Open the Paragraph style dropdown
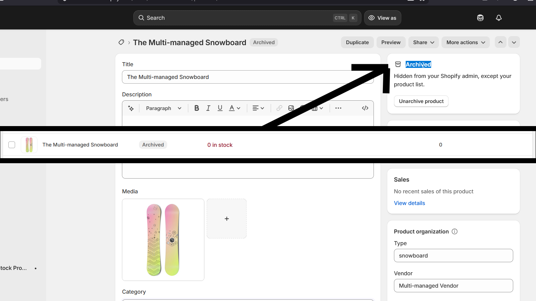 pos(163,108)
